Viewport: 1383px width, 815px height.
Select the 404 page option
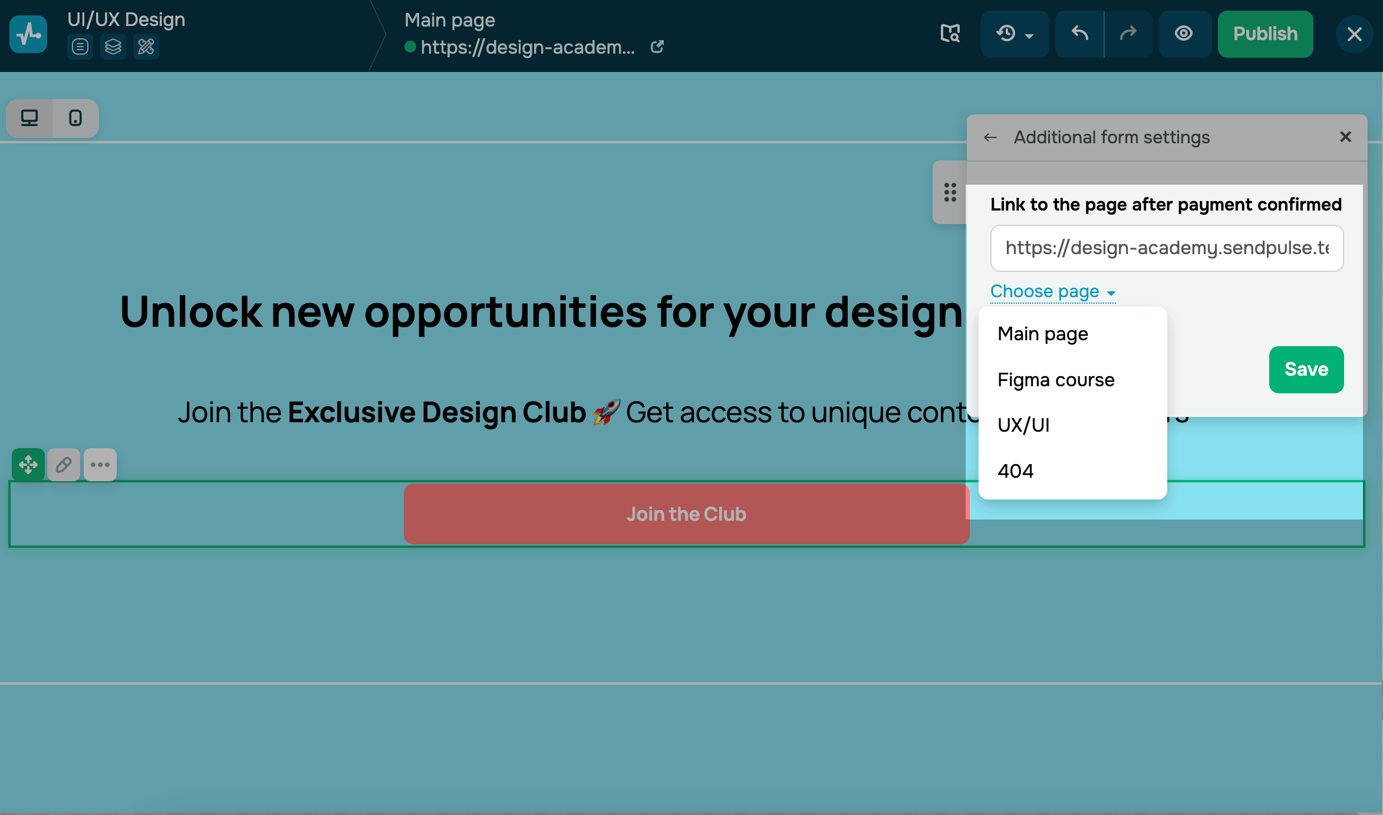point(1015,471)
